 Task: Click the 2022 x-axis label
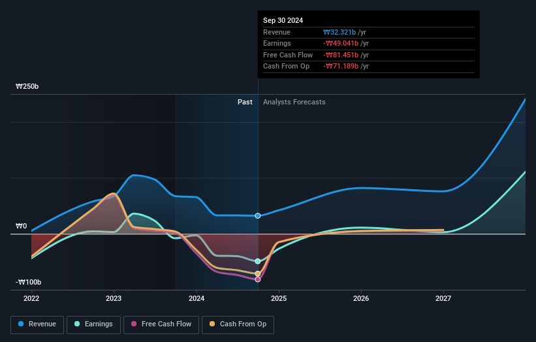pos(31,298)
